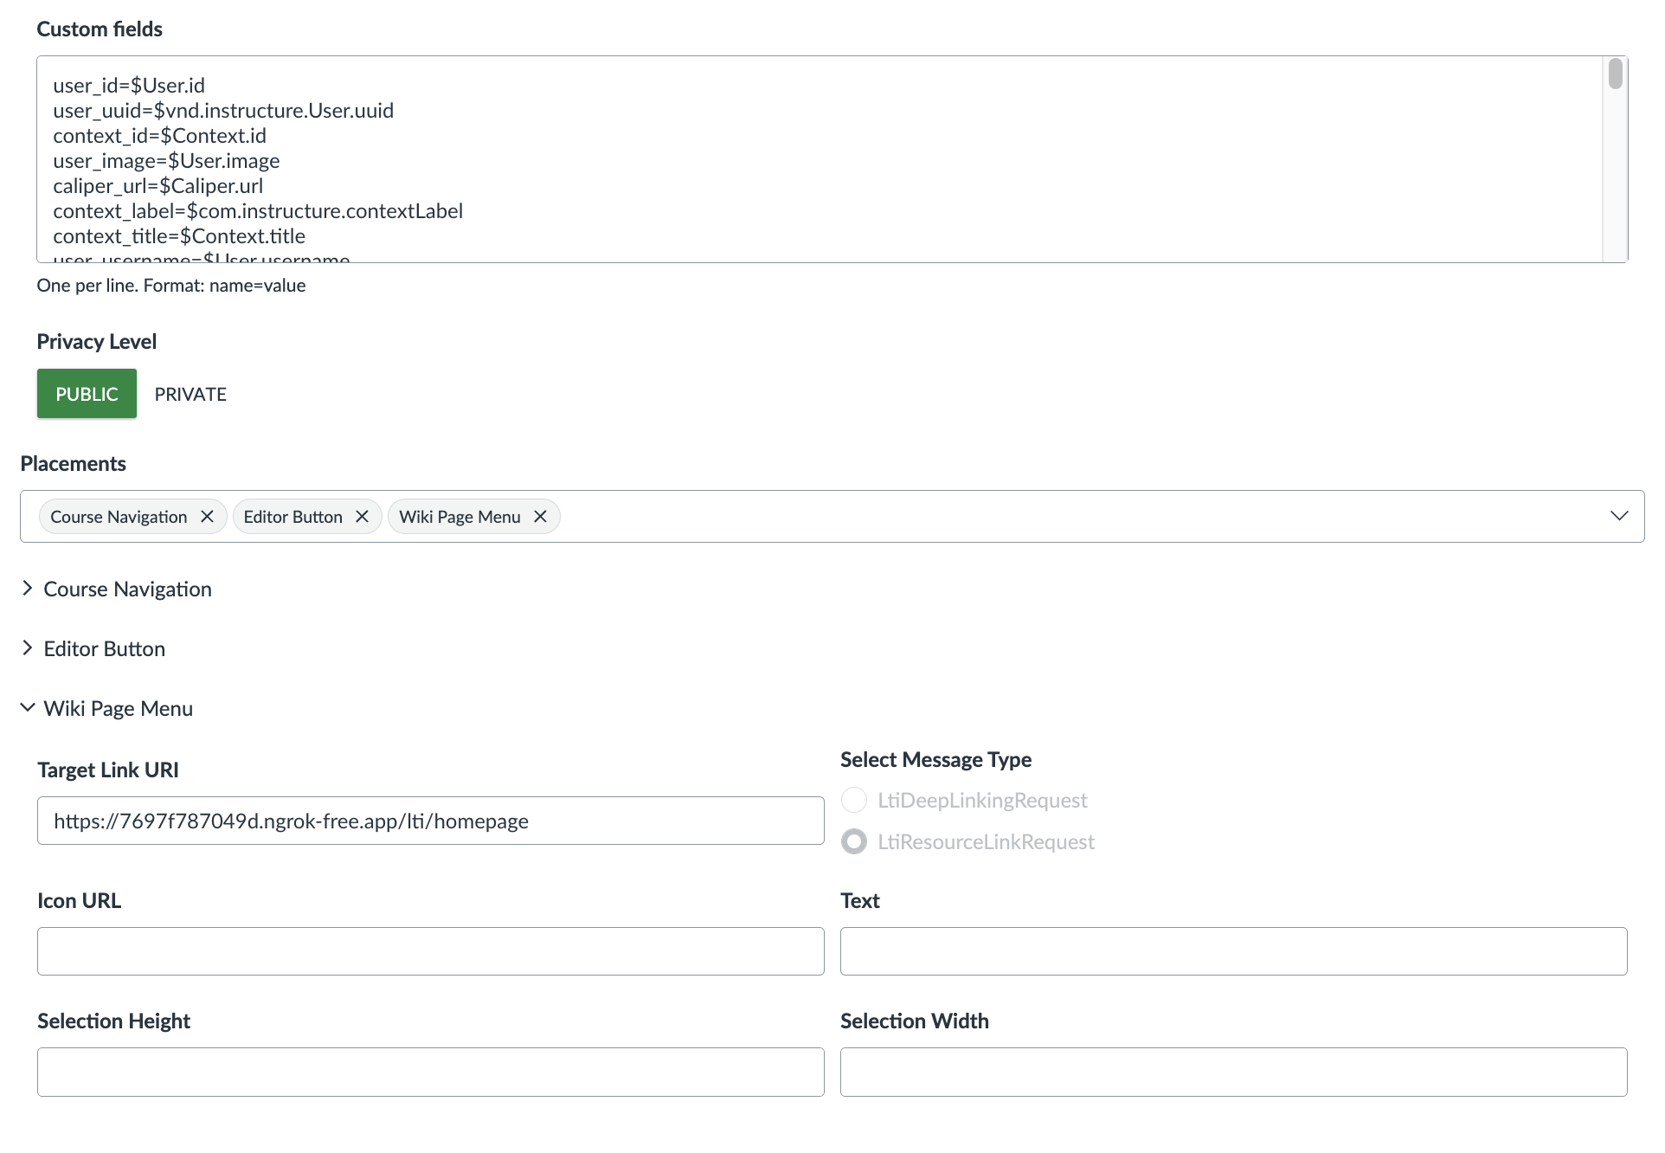Click the Selection Width field

click(1234, 1072)
